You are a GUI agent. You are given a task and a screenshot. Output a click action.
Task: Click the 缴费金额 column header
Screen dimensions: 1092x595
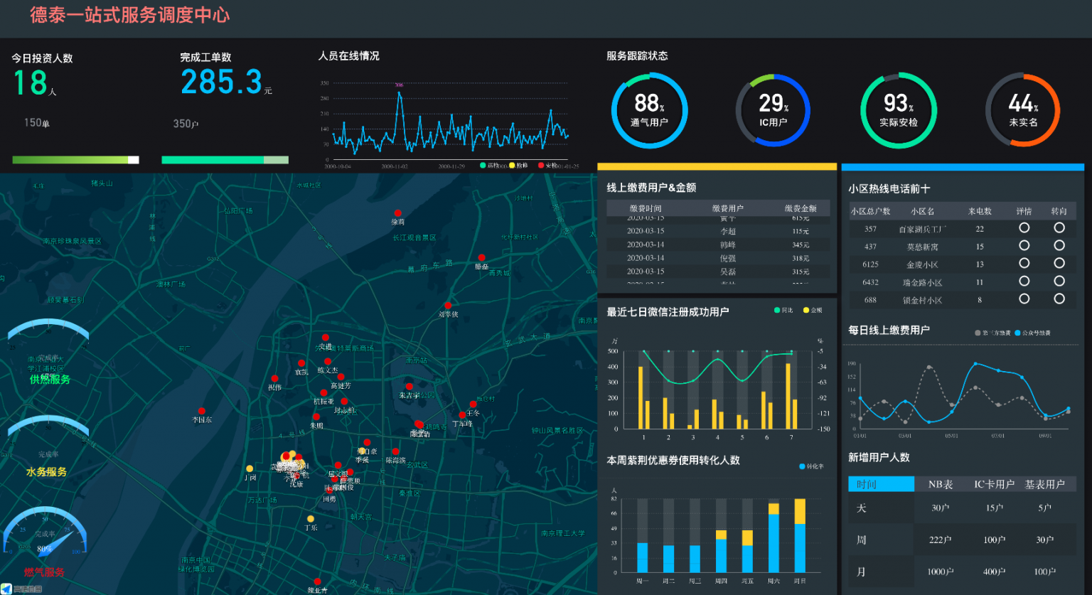(x=801, y=208)
